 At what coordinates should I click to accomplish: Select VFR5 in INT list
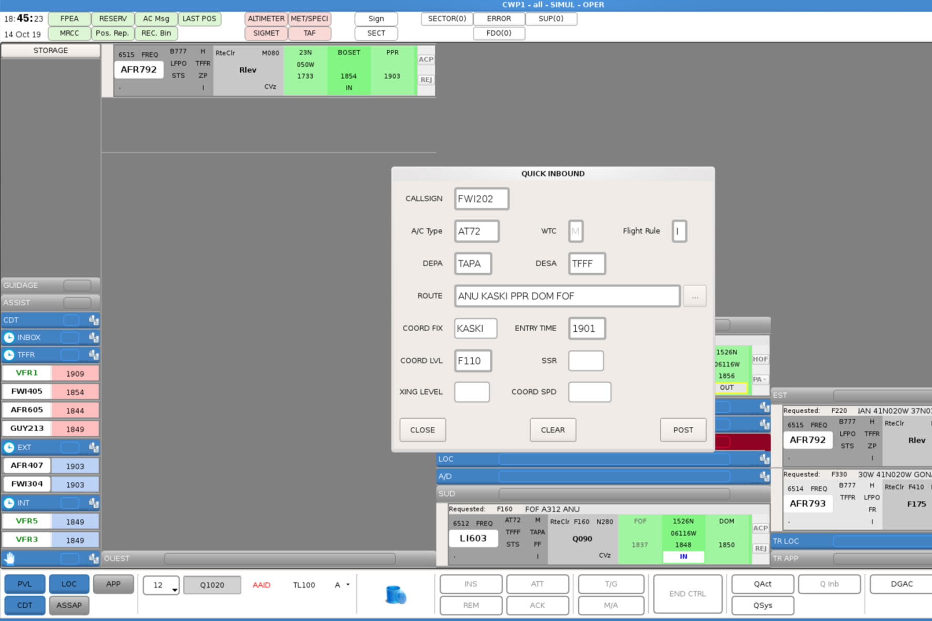coord(27,521)
